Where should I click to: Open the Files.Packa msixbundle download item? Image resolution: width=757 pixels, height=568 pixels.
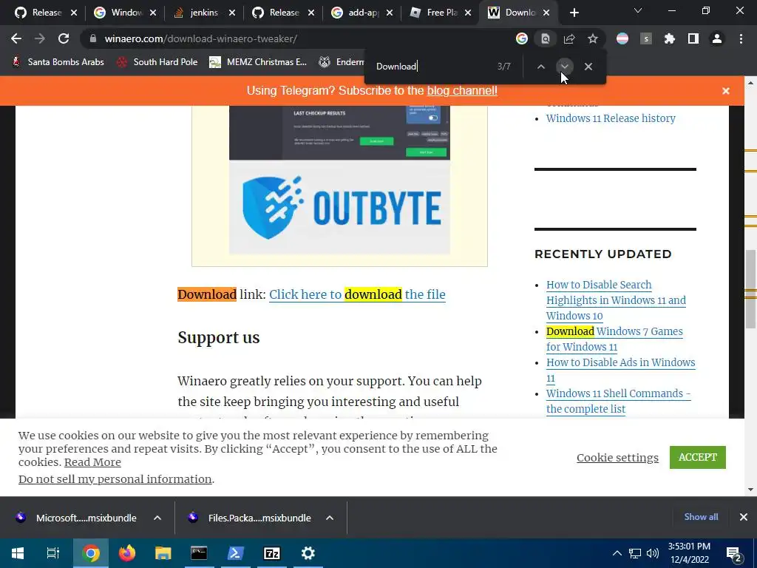pos(250,518)
